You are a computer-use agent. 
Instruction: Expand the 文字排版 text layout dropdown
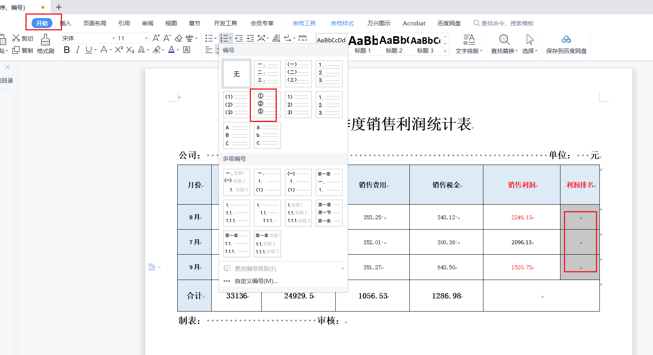pyautogui.click(x=469, y=44)
